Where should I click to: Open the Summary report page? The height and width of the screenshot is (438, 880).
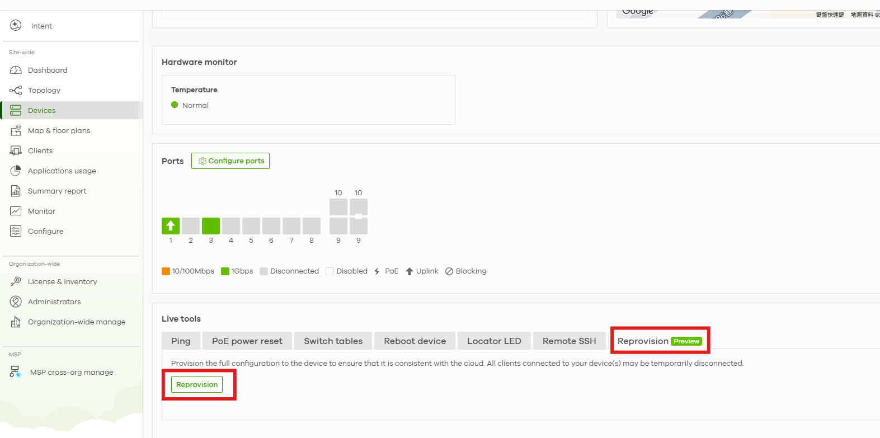point(57,191)
